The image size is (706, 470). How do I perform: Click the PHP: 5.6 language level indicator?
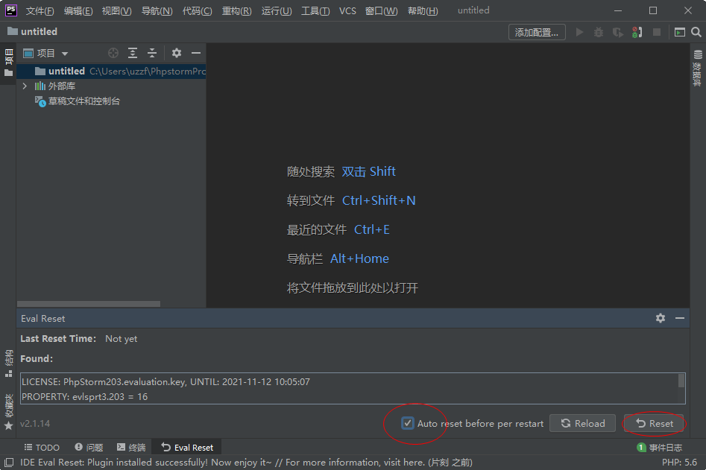[679, 463]
